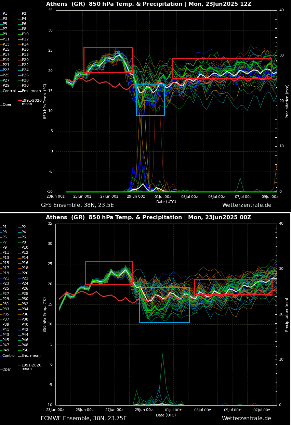The height and width of the screenshot is (425, 291).
Task: Click legend label P33
Action: (x=6, y=309)
